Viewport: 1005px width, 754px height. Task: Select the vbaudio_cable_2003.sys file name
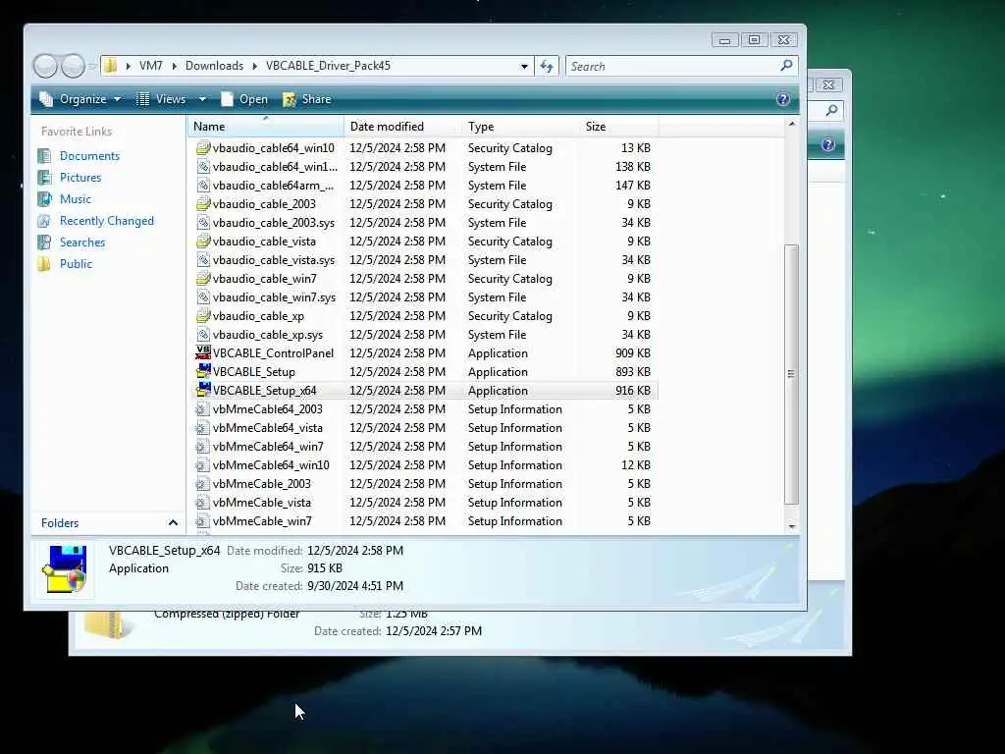pos(274,223)
